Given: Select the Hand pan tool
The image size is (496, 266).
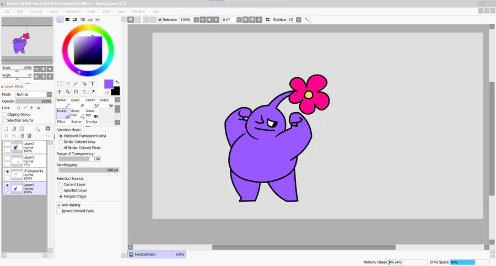Looking at the screenshot, I should click(84, 92).
